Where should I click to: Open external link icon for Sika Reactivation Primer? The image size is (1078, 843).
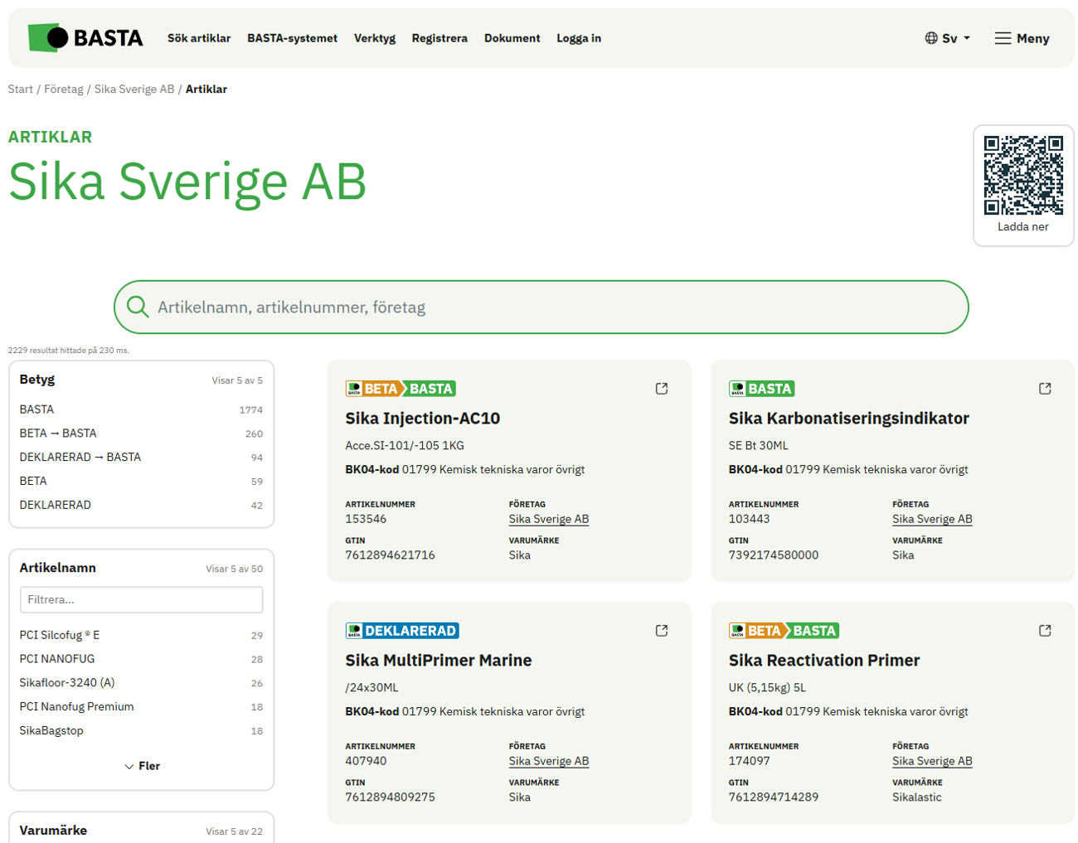pyautogui.click(x=1044, y=631)
